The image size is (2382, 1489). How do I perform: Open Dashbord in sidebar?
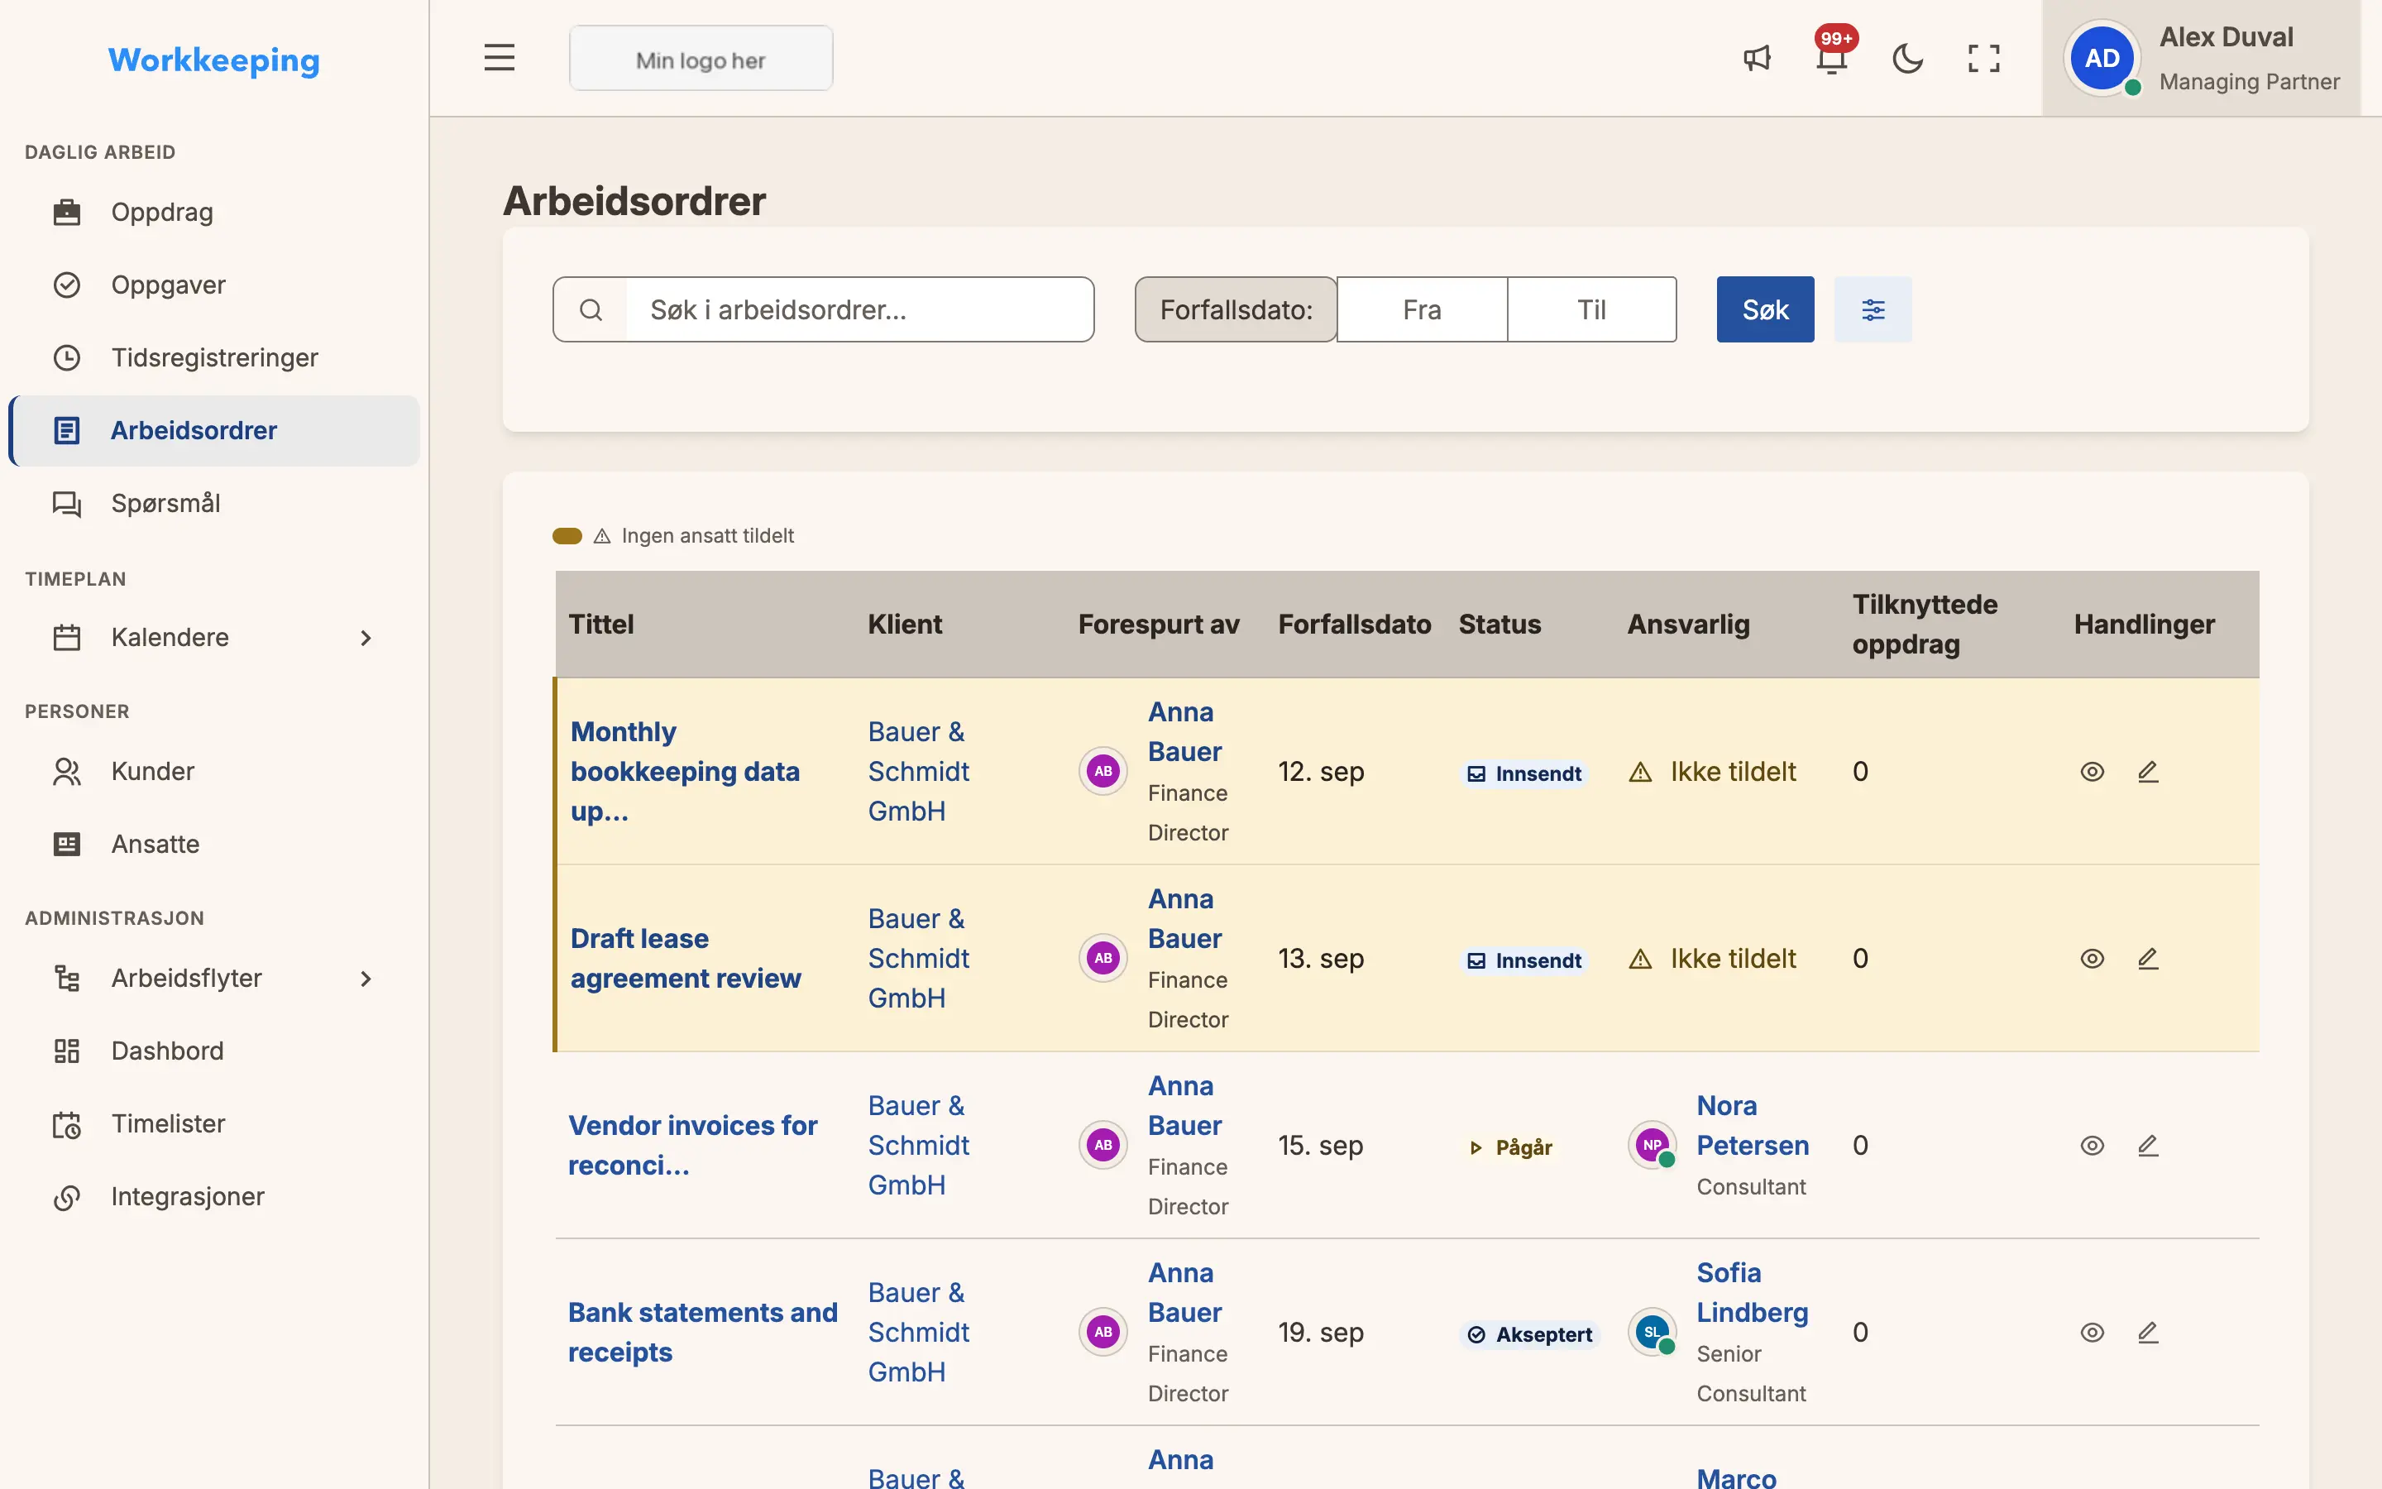214,1051
